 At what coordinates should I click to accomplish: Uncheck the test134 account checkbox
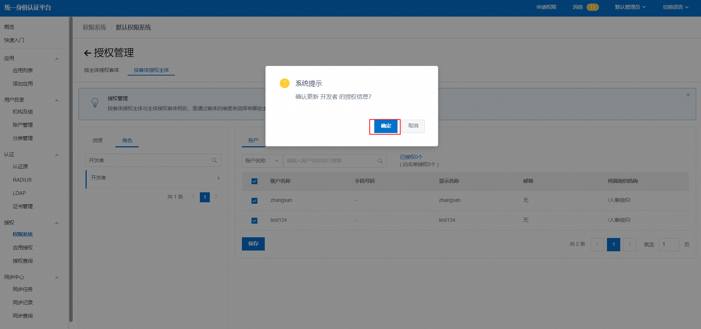point(254,220)
